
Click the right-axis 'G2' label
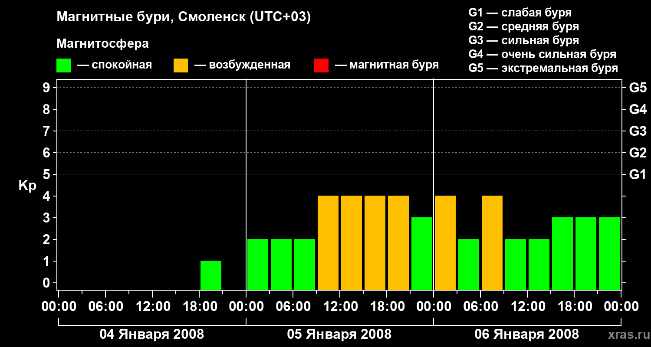coord(638,153)
